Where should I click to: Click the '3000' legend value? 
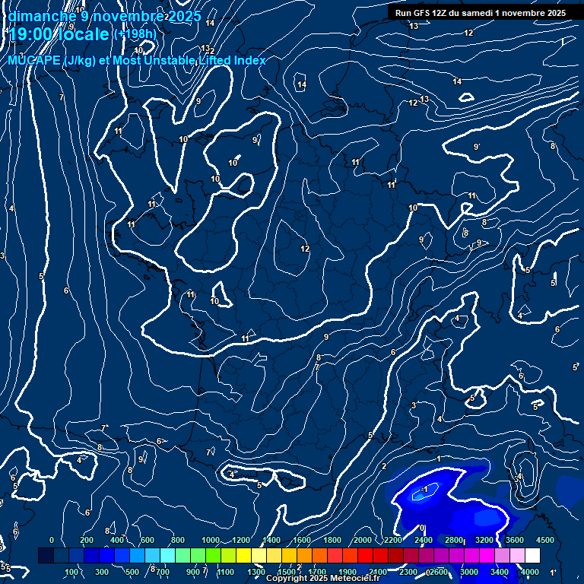tap(469, 572)
